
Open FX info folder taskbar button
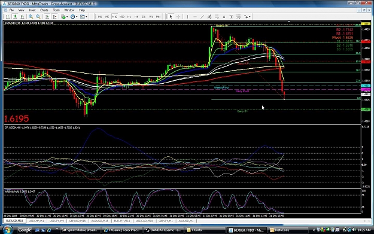[x=205, y=230]
